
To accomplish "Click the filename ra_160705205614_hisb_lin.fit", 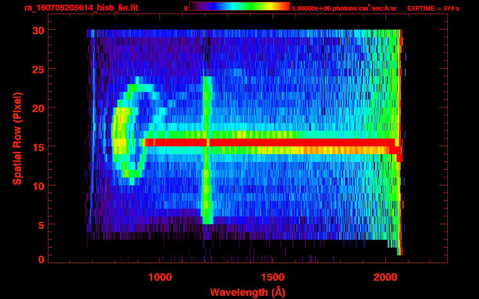I will pos(81,8).
